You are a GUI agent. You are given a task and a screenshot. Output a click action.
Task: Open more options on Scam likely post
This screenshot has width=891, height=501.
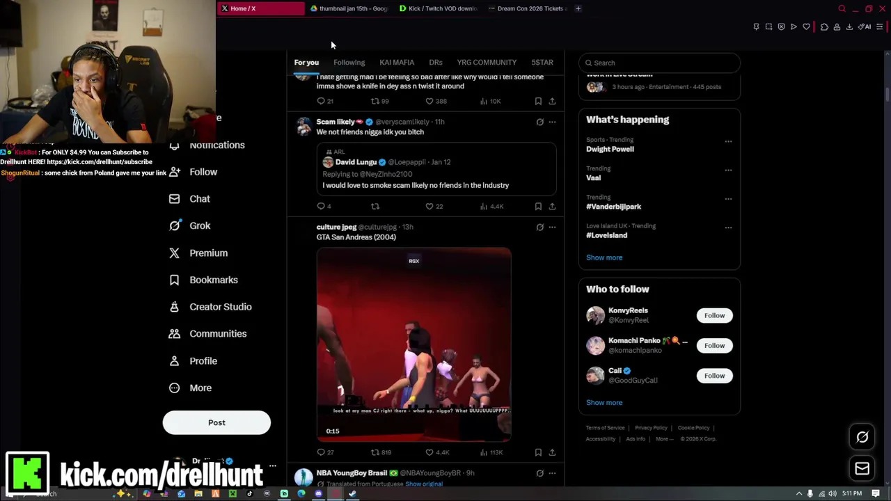coord(552,122)
